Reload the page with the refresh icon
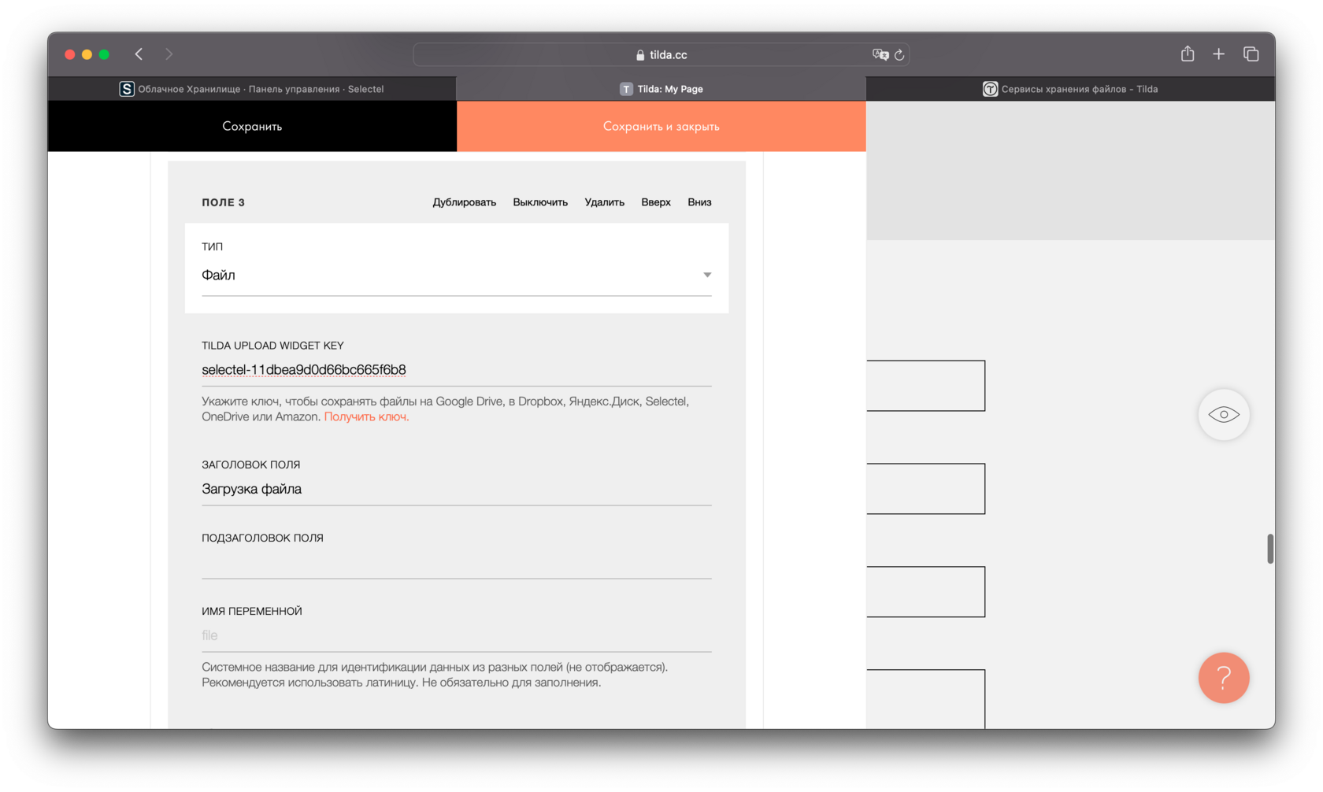The image size is (1323, 792). pyautogui.click(x=899, y=54)
